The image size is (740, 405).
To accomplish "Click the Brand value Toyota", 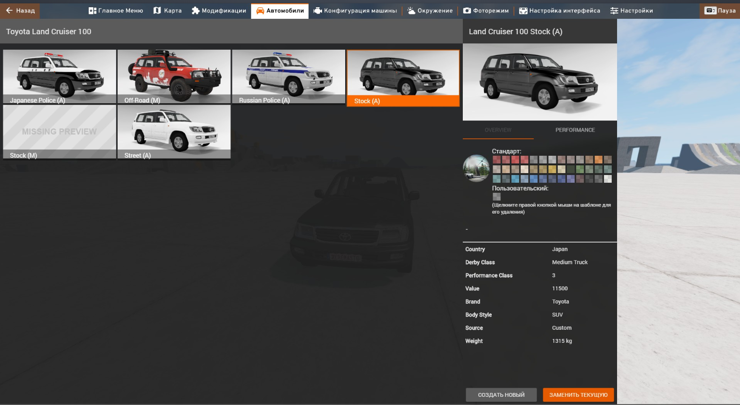I will (561, 301).
